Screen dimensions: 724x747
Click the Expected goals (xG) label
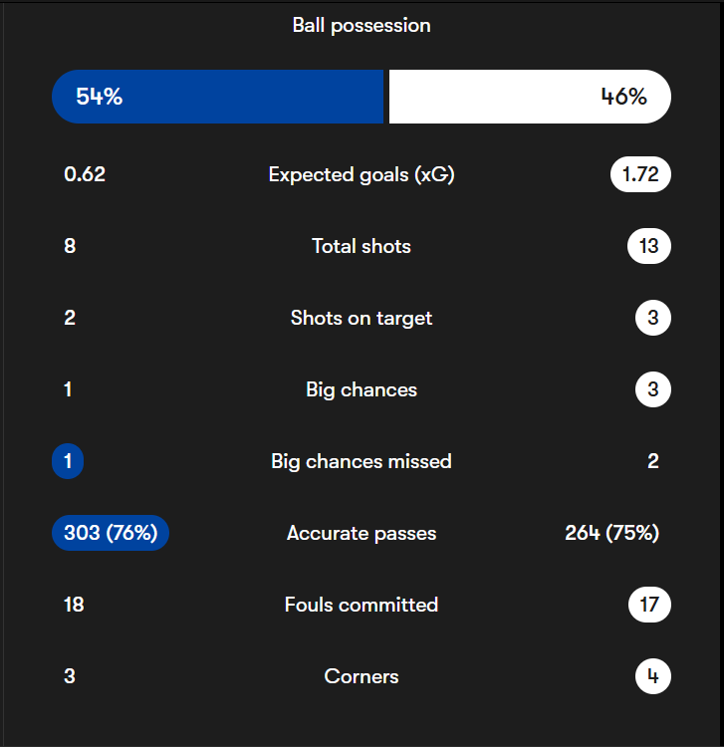pyautogui.click(x=362, y=174)
